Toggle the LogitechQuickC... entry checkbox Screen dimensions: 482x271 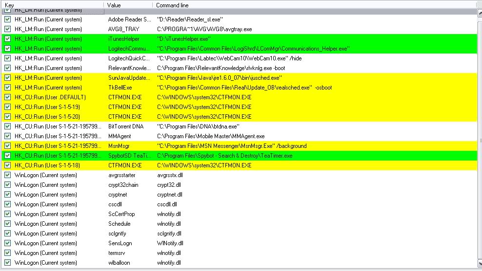pyautogui.click(x=8, y=58)
